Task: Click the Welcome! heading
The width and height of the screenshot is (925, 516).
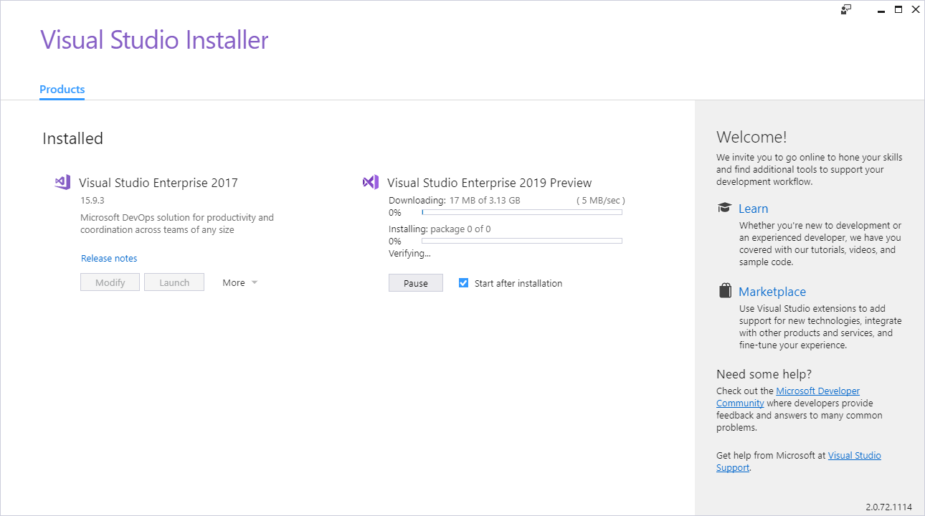Action: [751, 137]
